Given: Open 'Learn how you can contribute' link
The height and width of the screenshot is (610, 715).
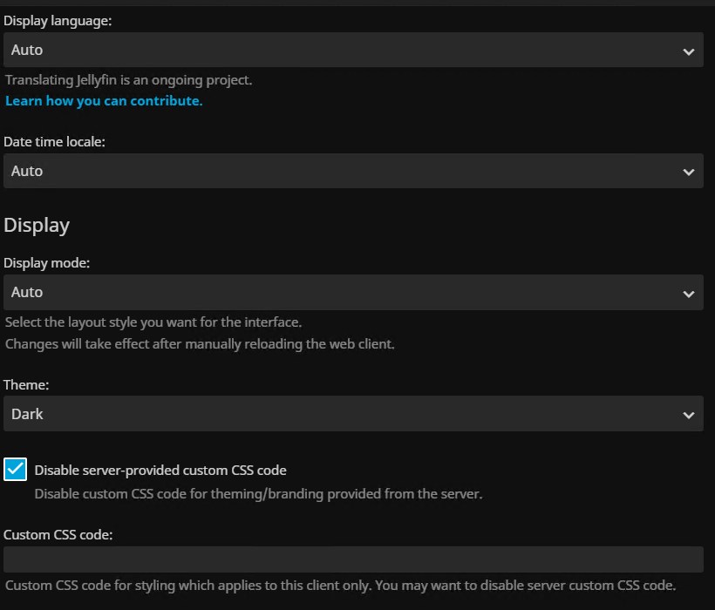Looking at the screenshot, I should (x=104, y=101).
